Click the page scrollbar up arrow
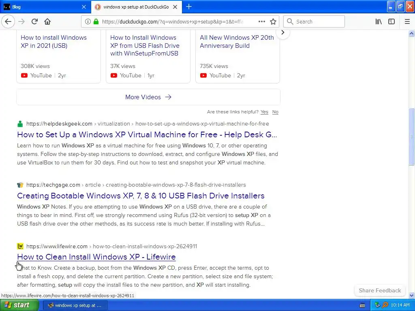This screenshot has width=415, height=311. coord(411,33)
